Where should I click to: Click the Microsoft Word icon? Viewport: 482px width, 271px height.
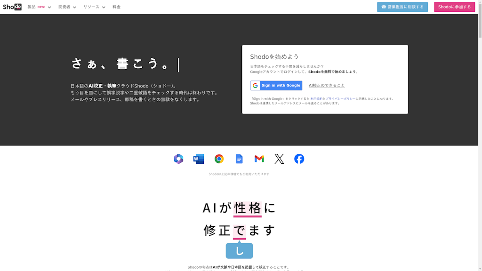tap(199, 159)
